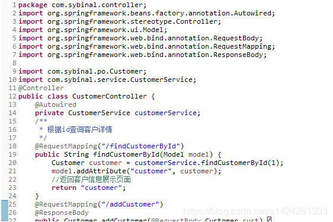The image size is (333, 222).
Task: Click the "CustomerController" class name
Action: [x=110, y=96]
